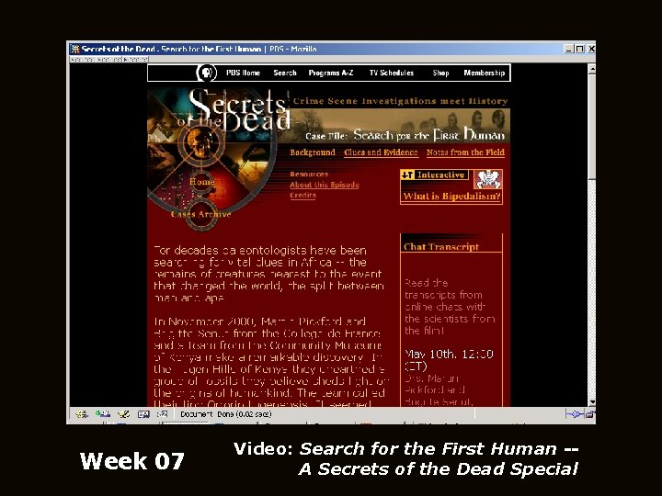The height and width of the screenshot is (496, 662).
Task: Expand the first collapsed toolbar grippy
Action: coord(83,60)
